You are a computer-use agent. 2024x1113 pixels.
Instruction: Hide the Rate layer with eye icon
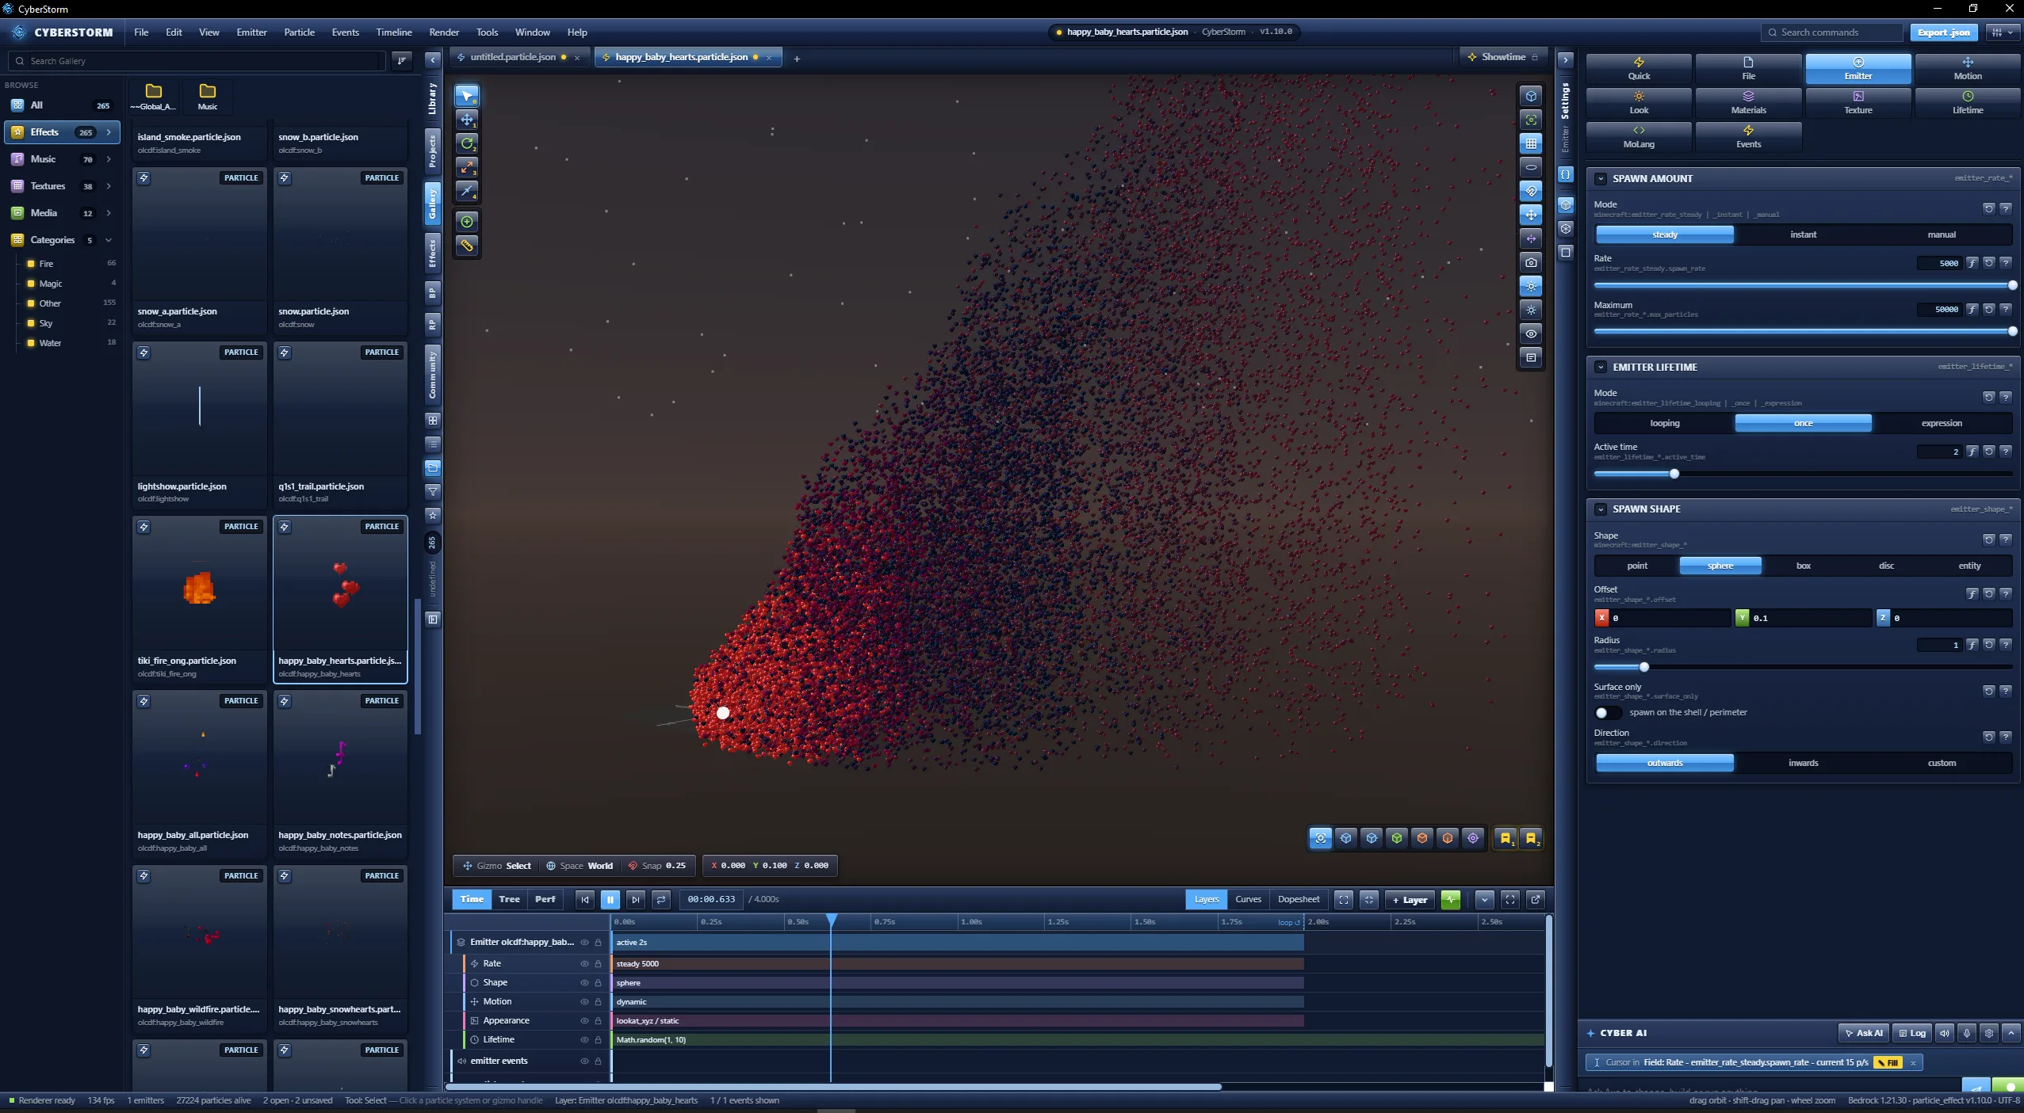click(584, 963)
